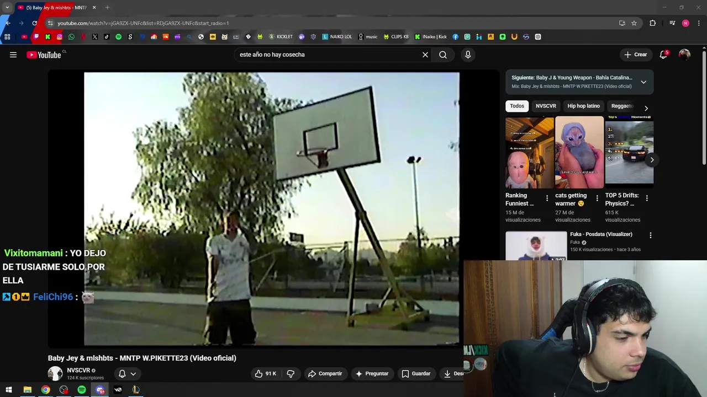707x397 pixels.
Task: Click the search magnifier button
Action: (x=443, y=55)
